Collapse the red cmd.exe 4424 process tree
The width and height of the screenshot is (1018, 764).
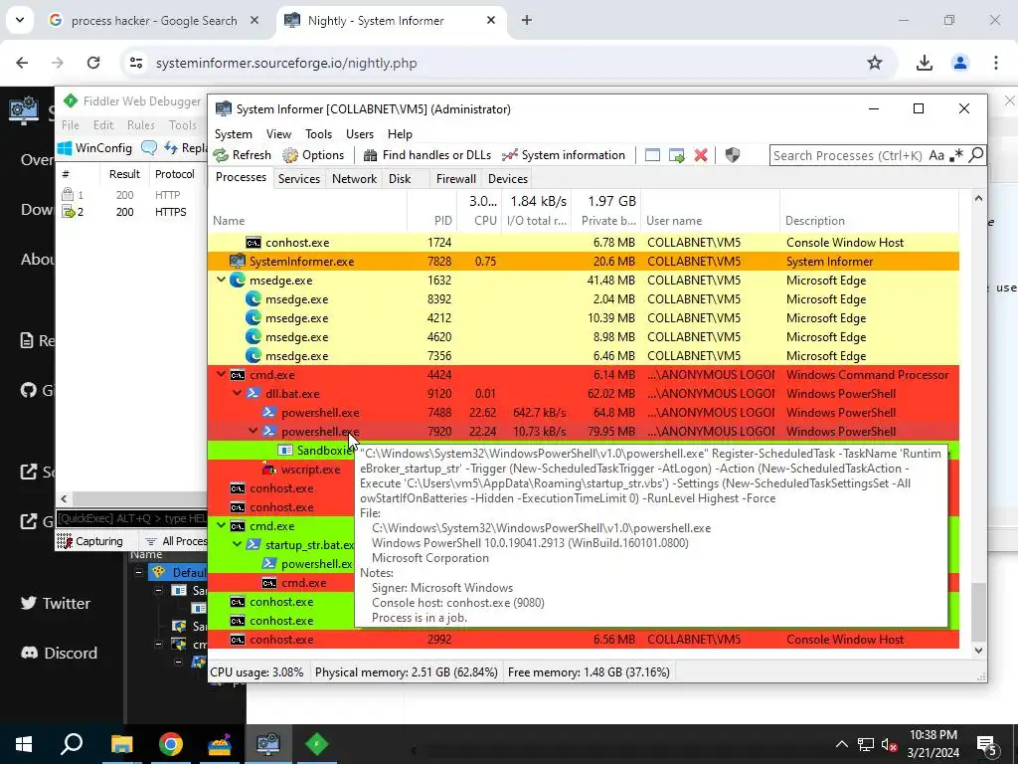[x=222, y=375]
